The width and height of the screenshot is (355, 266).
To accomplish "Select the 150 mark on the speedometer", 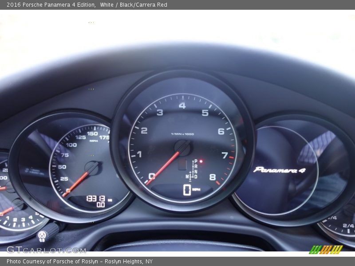I will [x=92, y=133].
